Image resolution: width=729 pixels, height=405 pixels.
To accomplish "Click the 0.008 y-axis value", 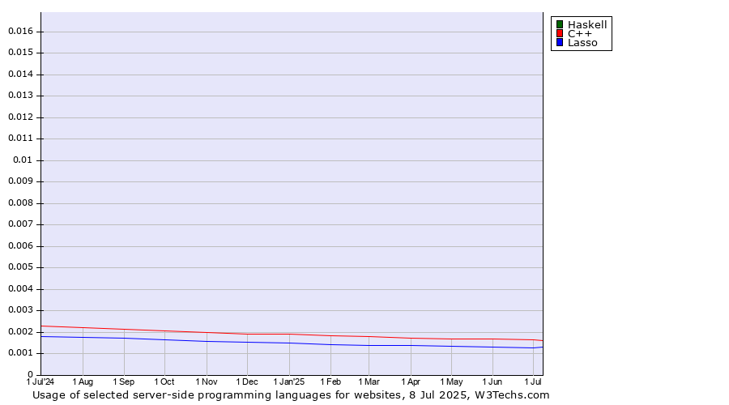I will [x=21, y=202].
